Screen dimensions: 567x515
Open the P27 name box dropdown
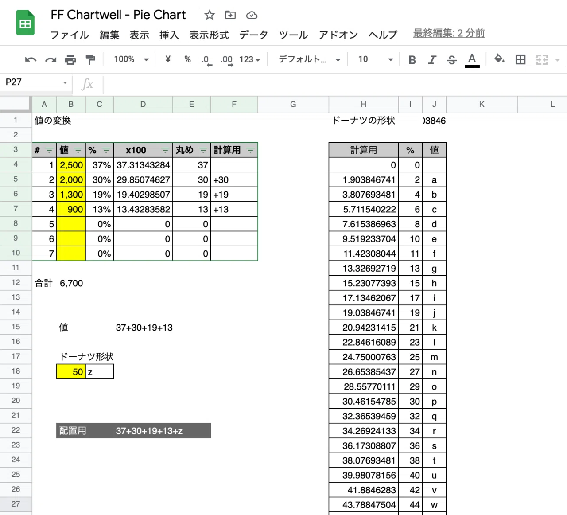(x=65, y=82)
